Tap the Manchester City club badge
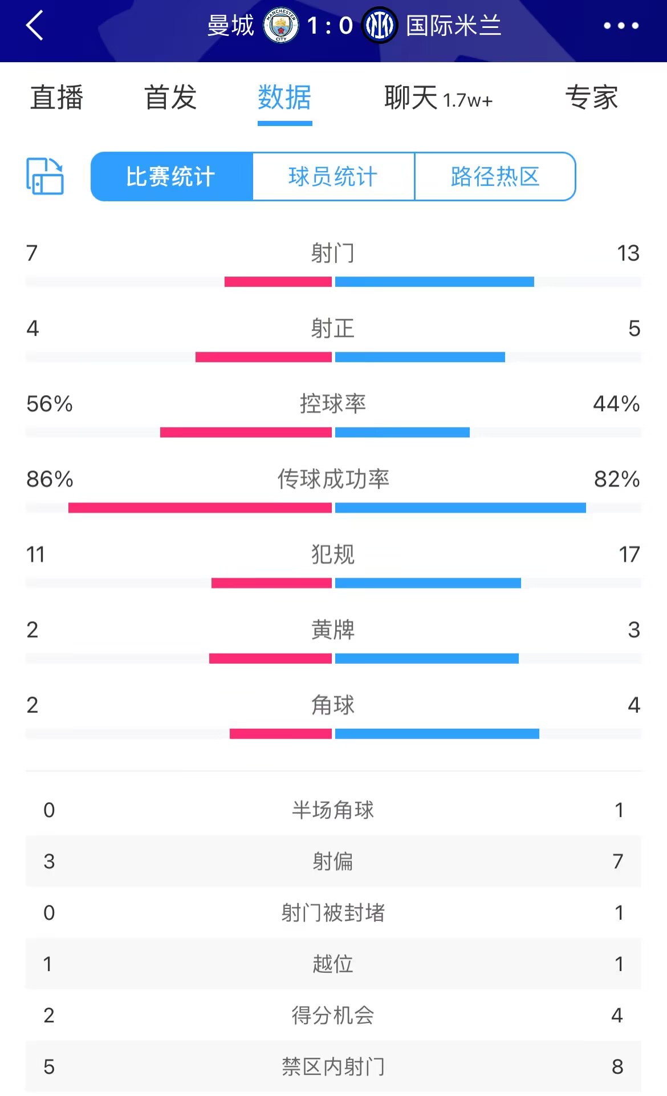This screenshot has width=667, height=1096. click(x=280, y=26)
